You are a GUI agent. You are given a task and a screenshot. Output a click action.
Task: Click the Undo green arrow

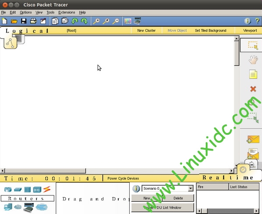[75, 21]
